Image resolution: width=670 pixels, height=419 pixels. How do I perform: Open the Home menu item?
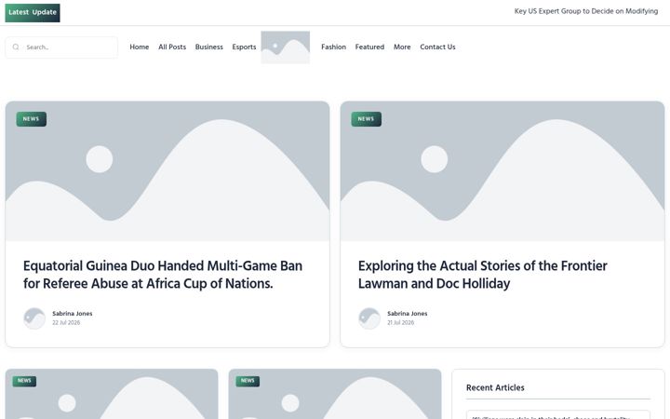coord(140,47)
